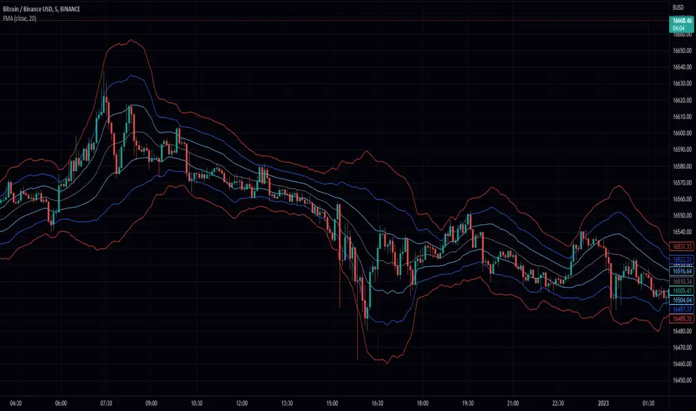Click the 10:30 time axis label
Screen dimensions: 696x411
click(x=196, y=404)
